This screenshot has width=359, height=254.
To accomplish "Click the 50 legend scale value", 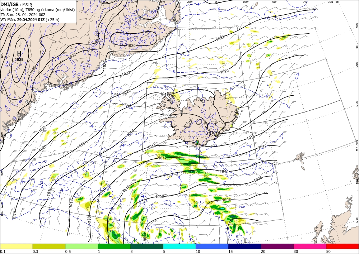I will (328, 251).
